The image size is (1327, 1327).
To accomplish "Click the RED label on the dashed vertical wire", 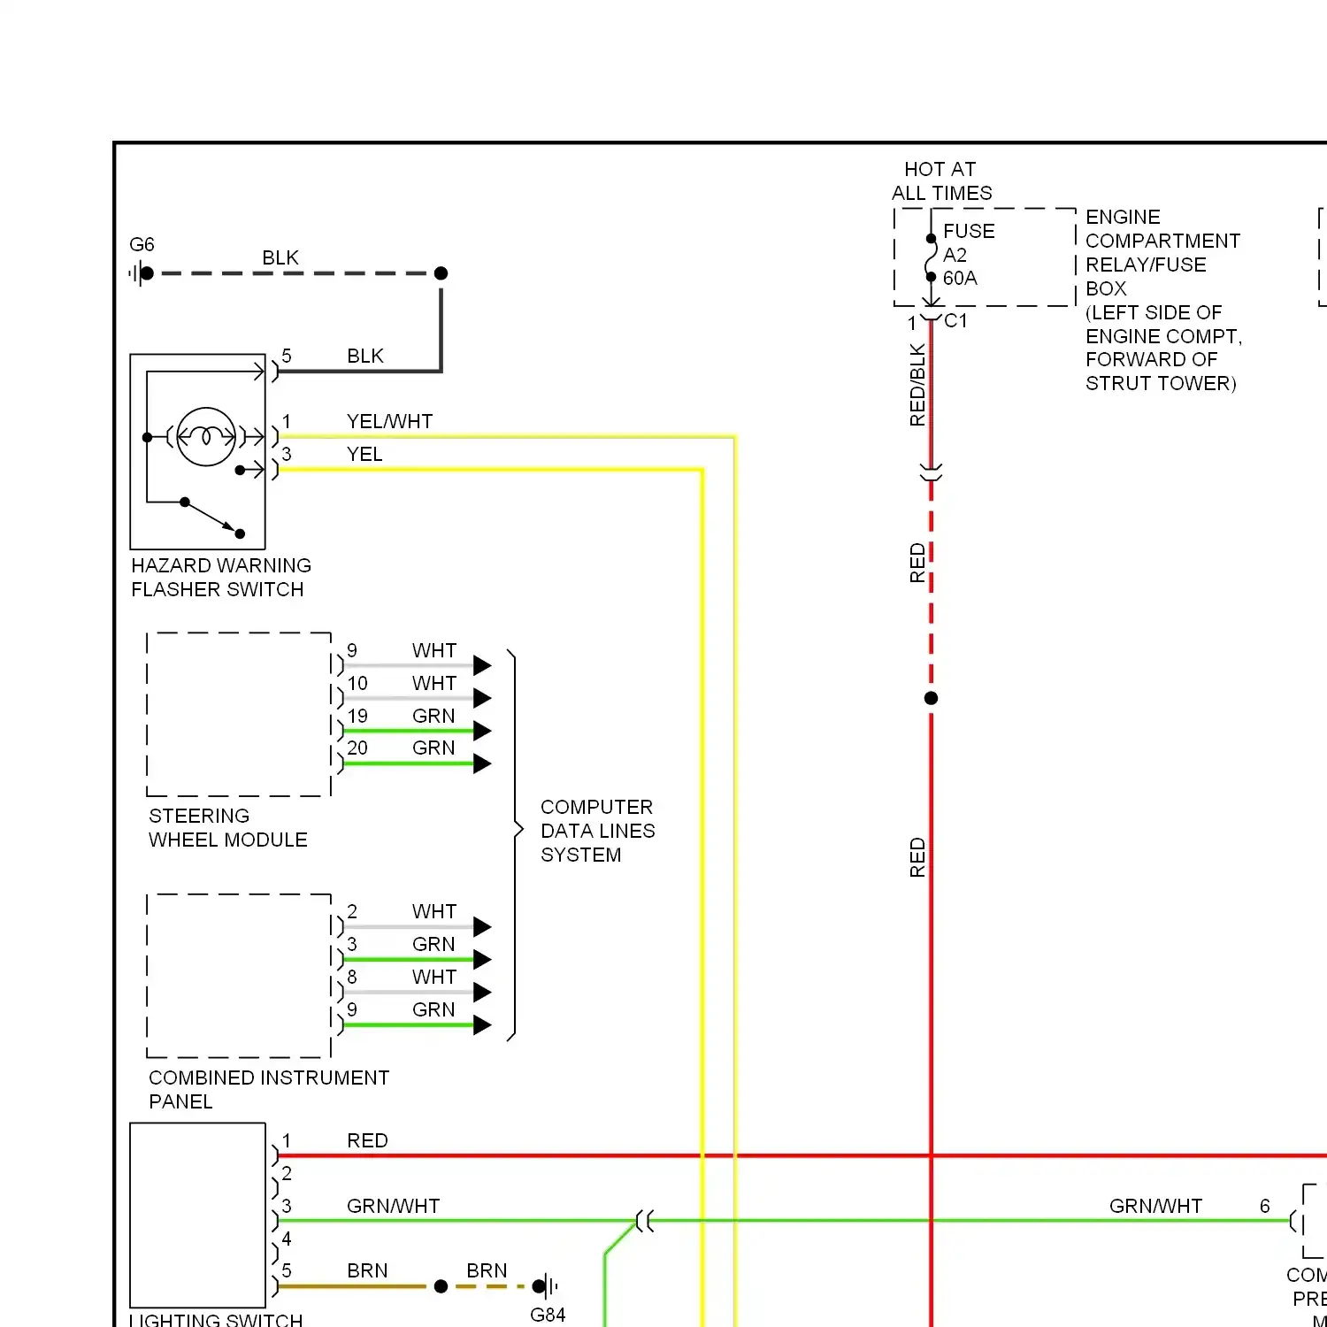I will tap(917, 563).
